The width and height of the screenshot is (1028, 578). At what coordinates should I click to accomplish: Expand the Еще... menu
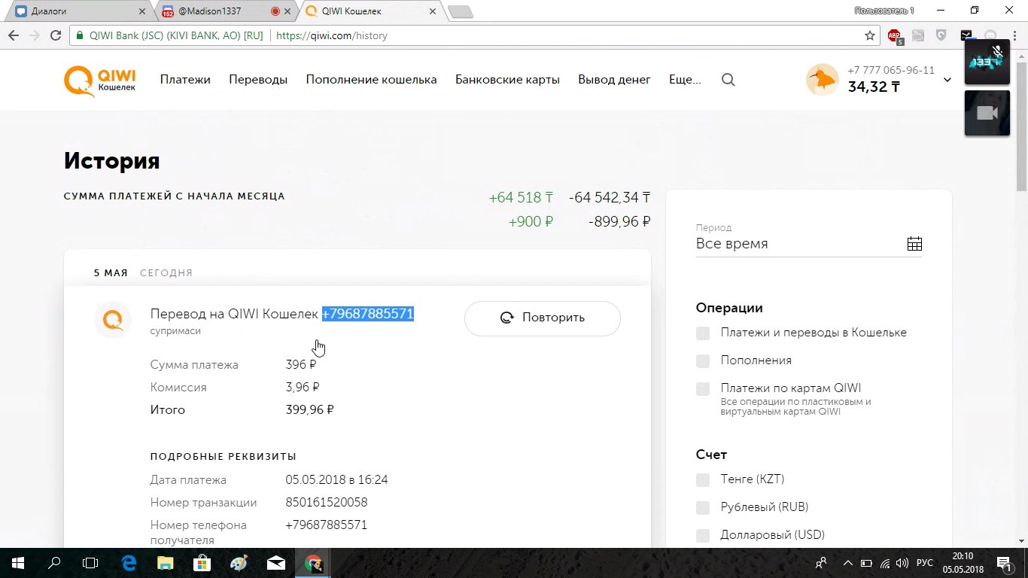tap(685, 79)
